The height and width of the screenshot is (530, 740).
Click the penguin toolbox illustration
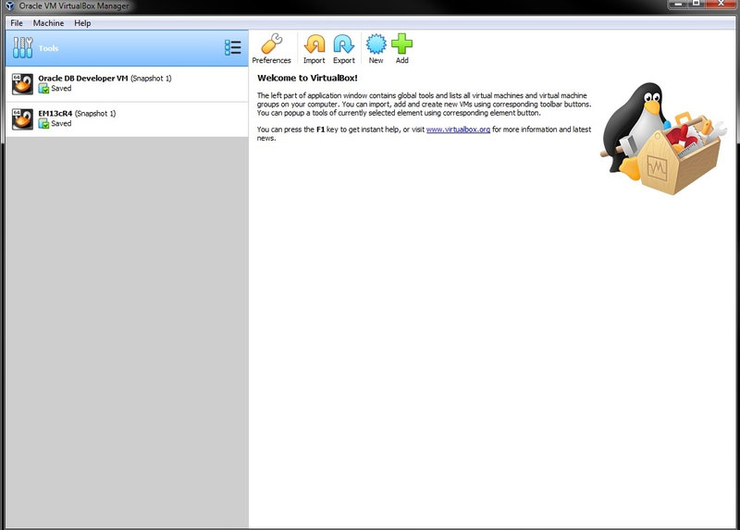[662, 139]
